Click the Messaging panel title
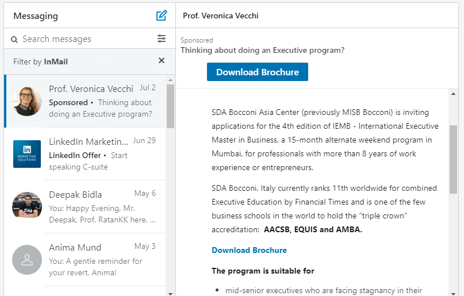This screenshot has width=464, height=296. [36, 16]
